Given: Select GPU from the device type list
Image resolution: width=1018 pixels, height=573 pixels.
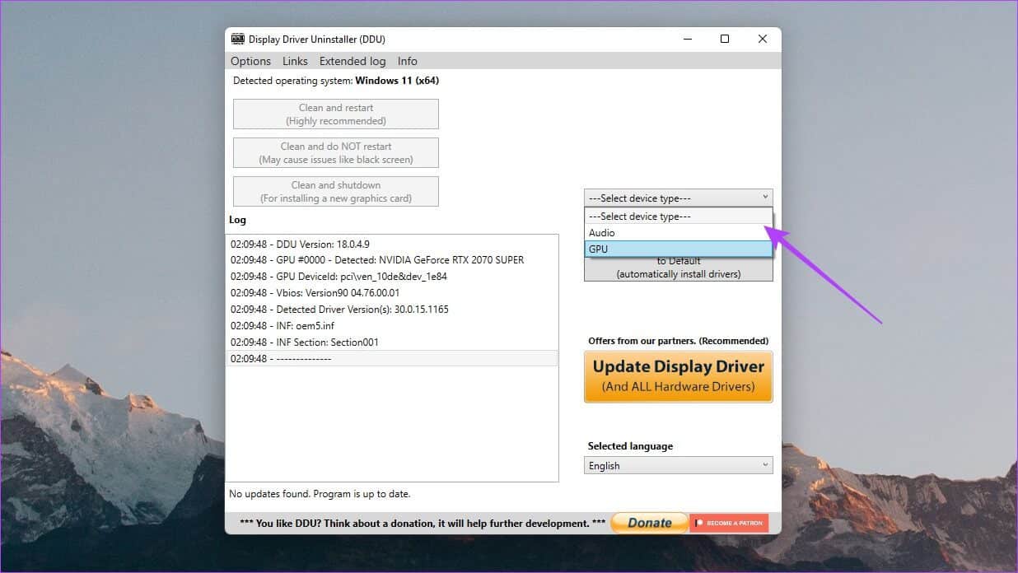Looking at the screenshot, I should point(679,249).
